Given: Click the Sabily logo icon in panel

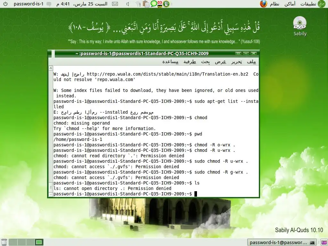Looking at the screenshot, I should [x=322, y=4].
